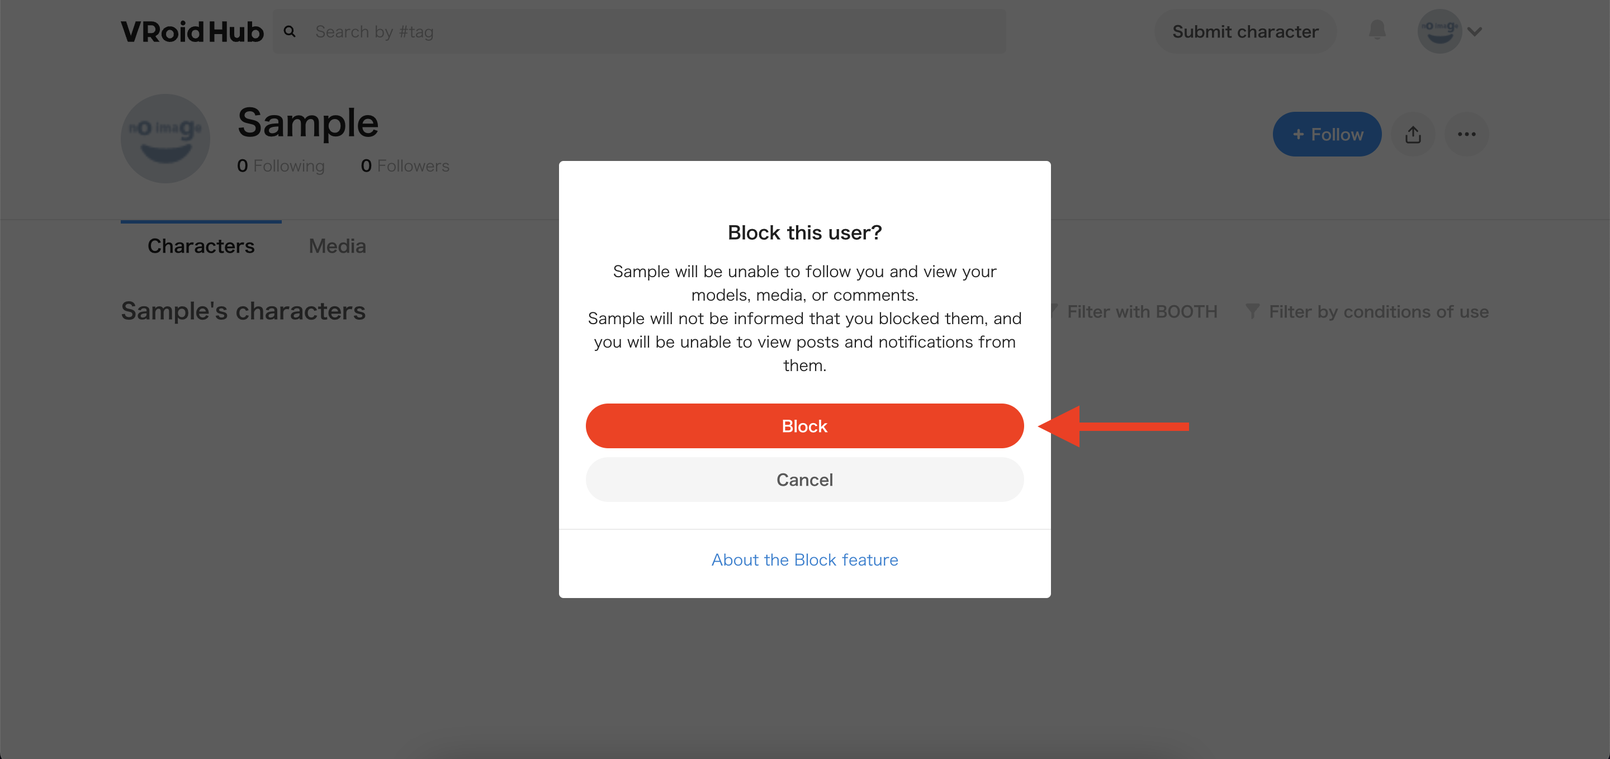The height and width of the screenshot is (759, 1610).
Task: Click Sample's profile avatar image
Action: coord(165,139)
